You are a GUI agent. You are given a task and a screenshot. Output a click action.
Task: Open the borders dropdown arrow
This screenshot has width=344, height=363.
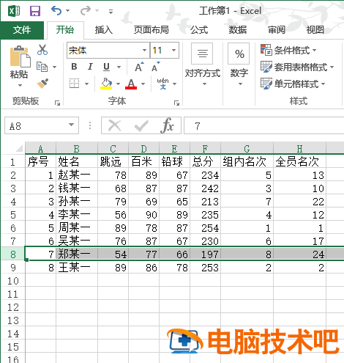86,84
